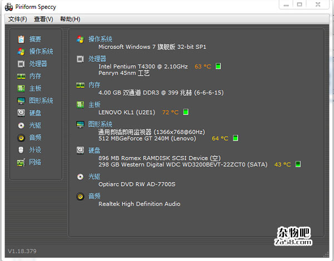Maximize the Piriform Speccy window
The width and height of the screenshot is (334, 261).
(299, 4)
